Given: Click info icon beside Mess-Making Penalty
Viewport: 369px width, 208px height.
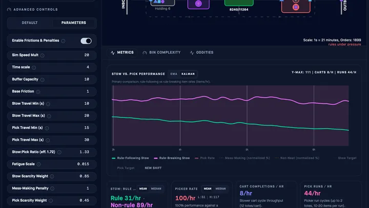Looking at the screenshot, I should coord(52,188).
